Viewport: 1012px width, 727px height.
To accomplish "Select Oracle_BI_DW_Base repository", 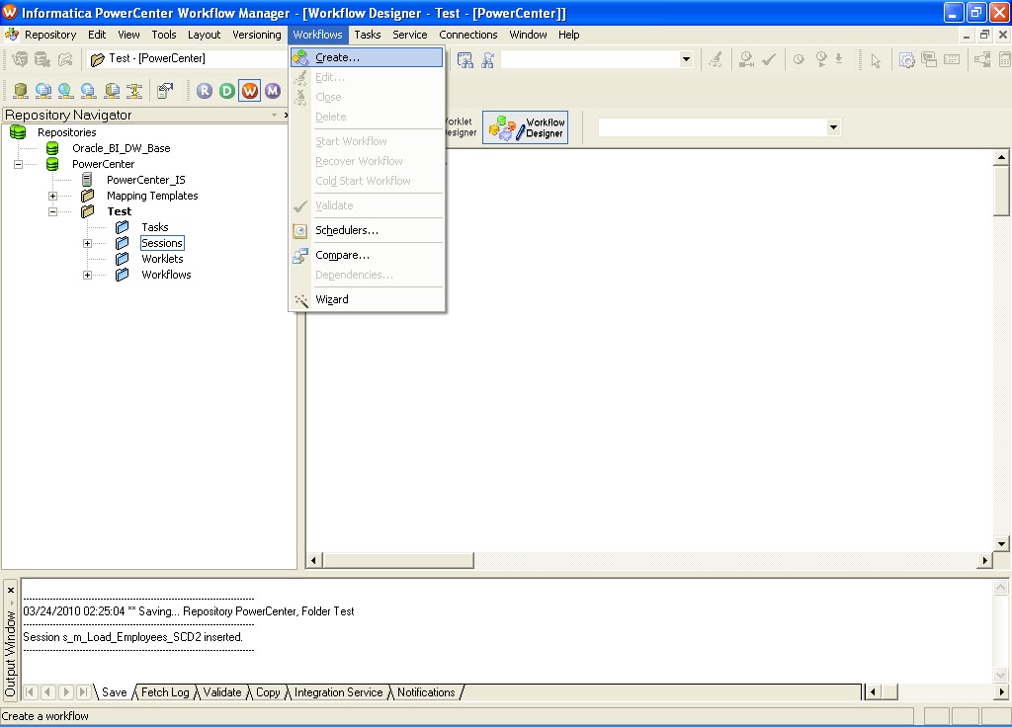I will (x=122, y=148).
